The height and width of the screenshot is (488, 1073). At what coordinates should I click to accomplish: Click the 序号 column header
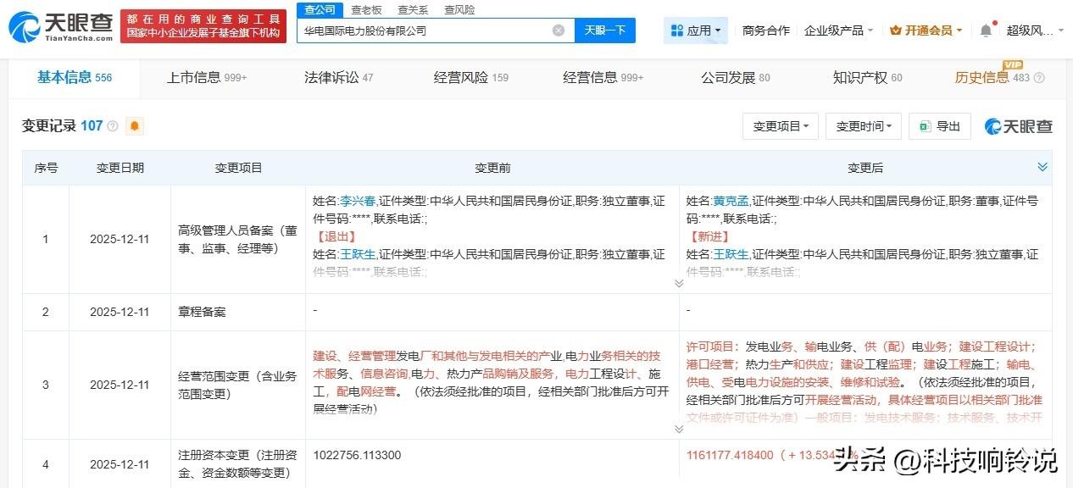(46, 168)
